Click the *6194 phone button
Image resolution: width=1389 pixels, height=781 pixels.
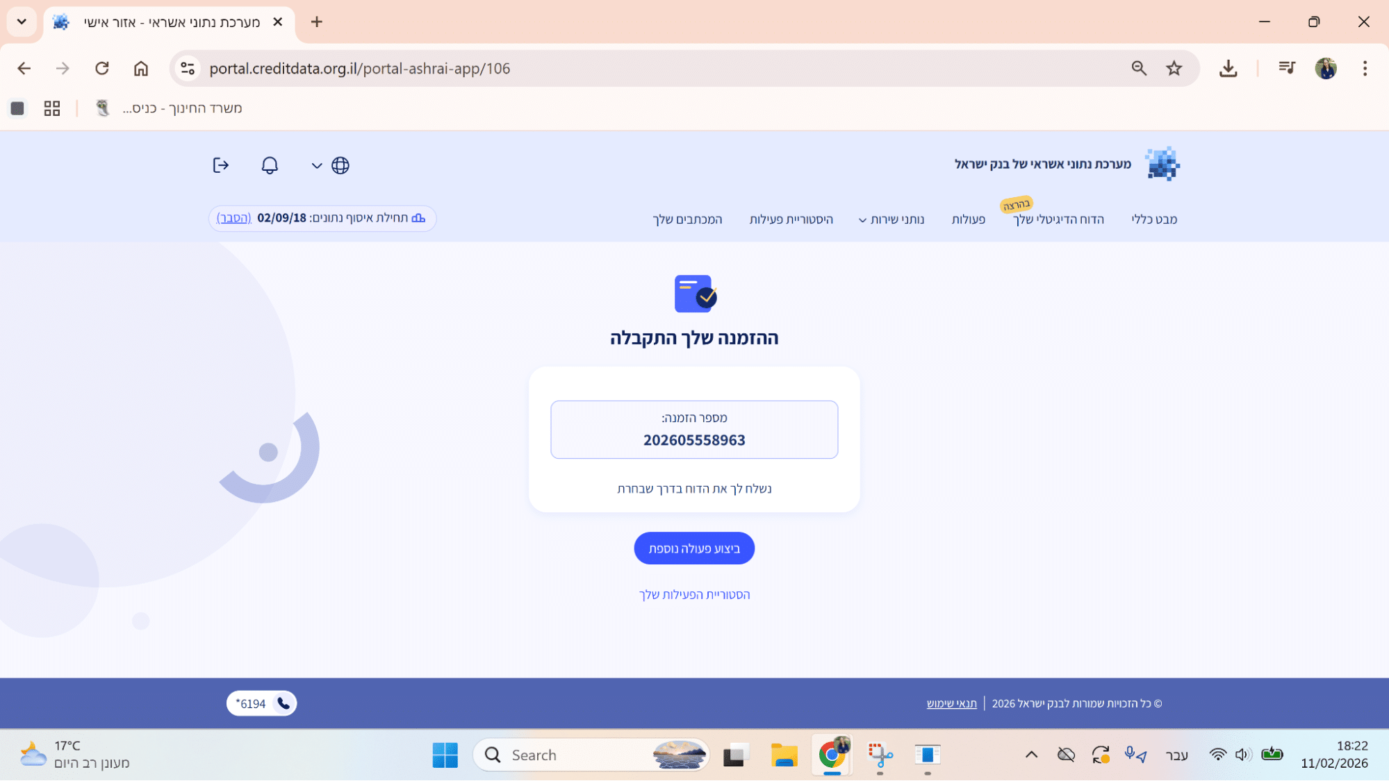tap(261, 704)
